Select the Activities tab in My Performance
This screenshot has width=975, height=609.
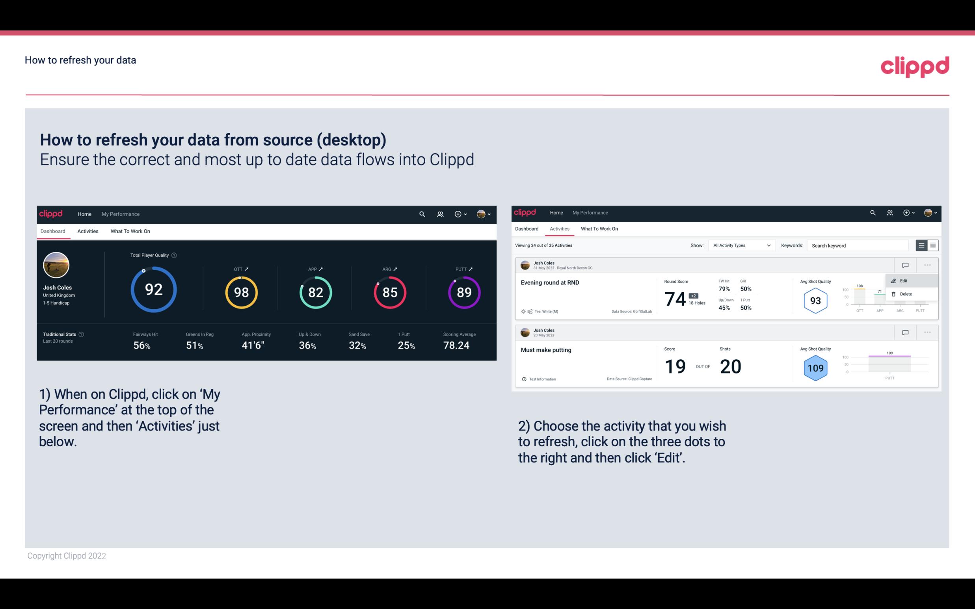point(87,231)
